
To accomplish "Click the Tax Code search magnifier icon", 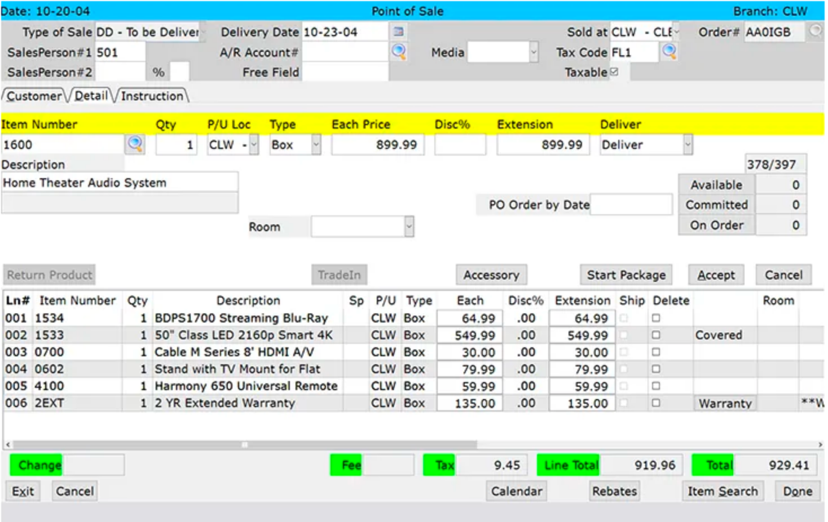I will [x=669, y=52].
